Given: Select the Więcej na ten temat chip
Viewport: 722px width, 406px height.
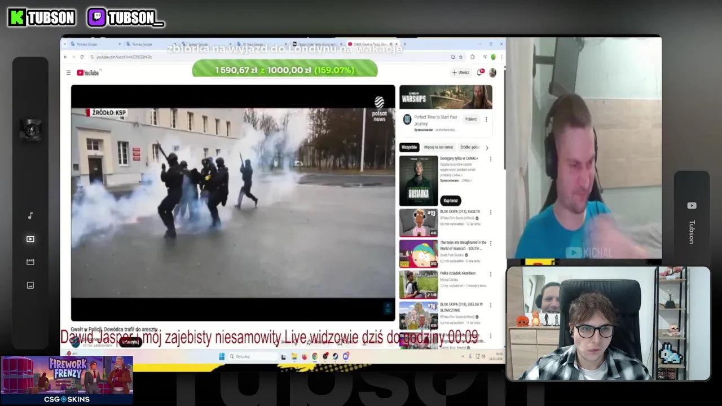Looking at the screenshot, I should pyautogui.click(x=438, y=147).
